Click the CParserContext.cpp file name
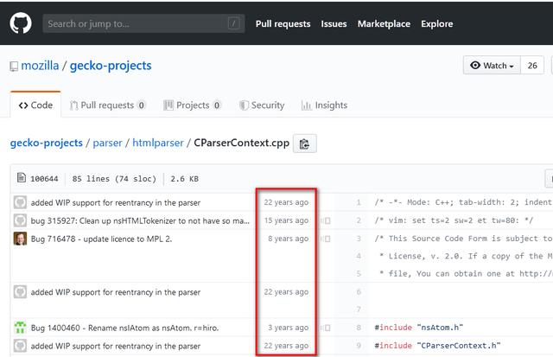This screenshot has height=357, width=553. (x=242, y=143)
